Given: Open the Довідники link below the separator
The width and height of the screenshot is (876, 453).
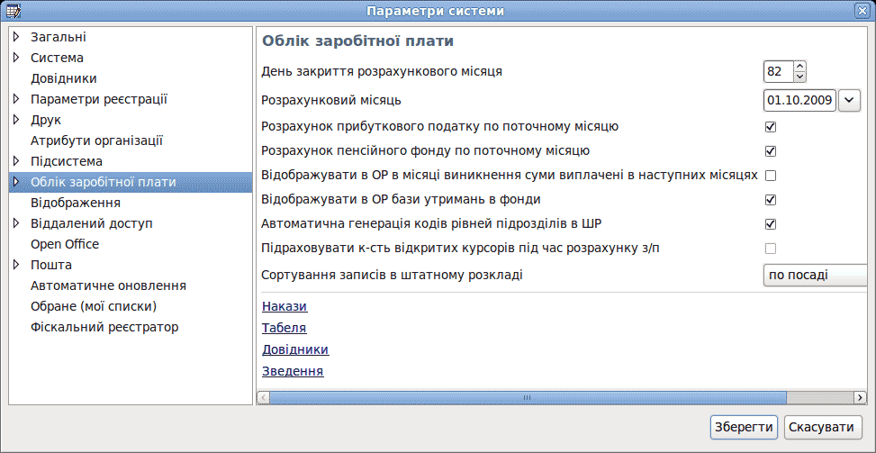Looking at the screenshot, I should (x=295, y=349).
